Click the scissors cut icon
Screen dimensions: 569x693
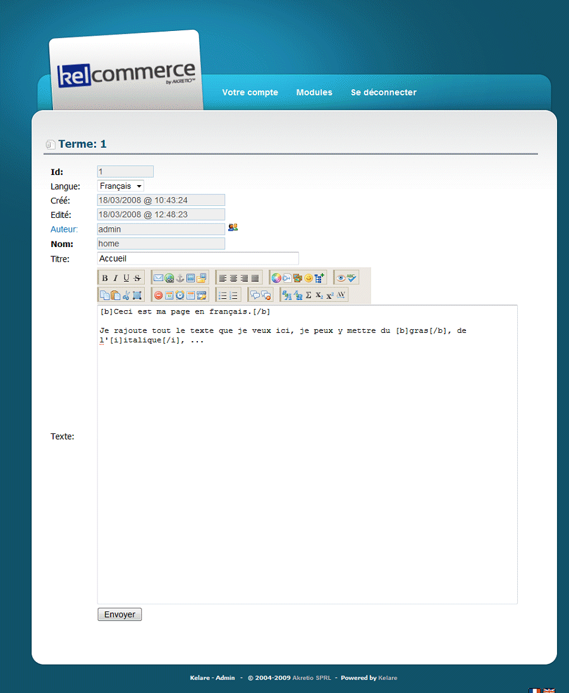pos(126,295)
